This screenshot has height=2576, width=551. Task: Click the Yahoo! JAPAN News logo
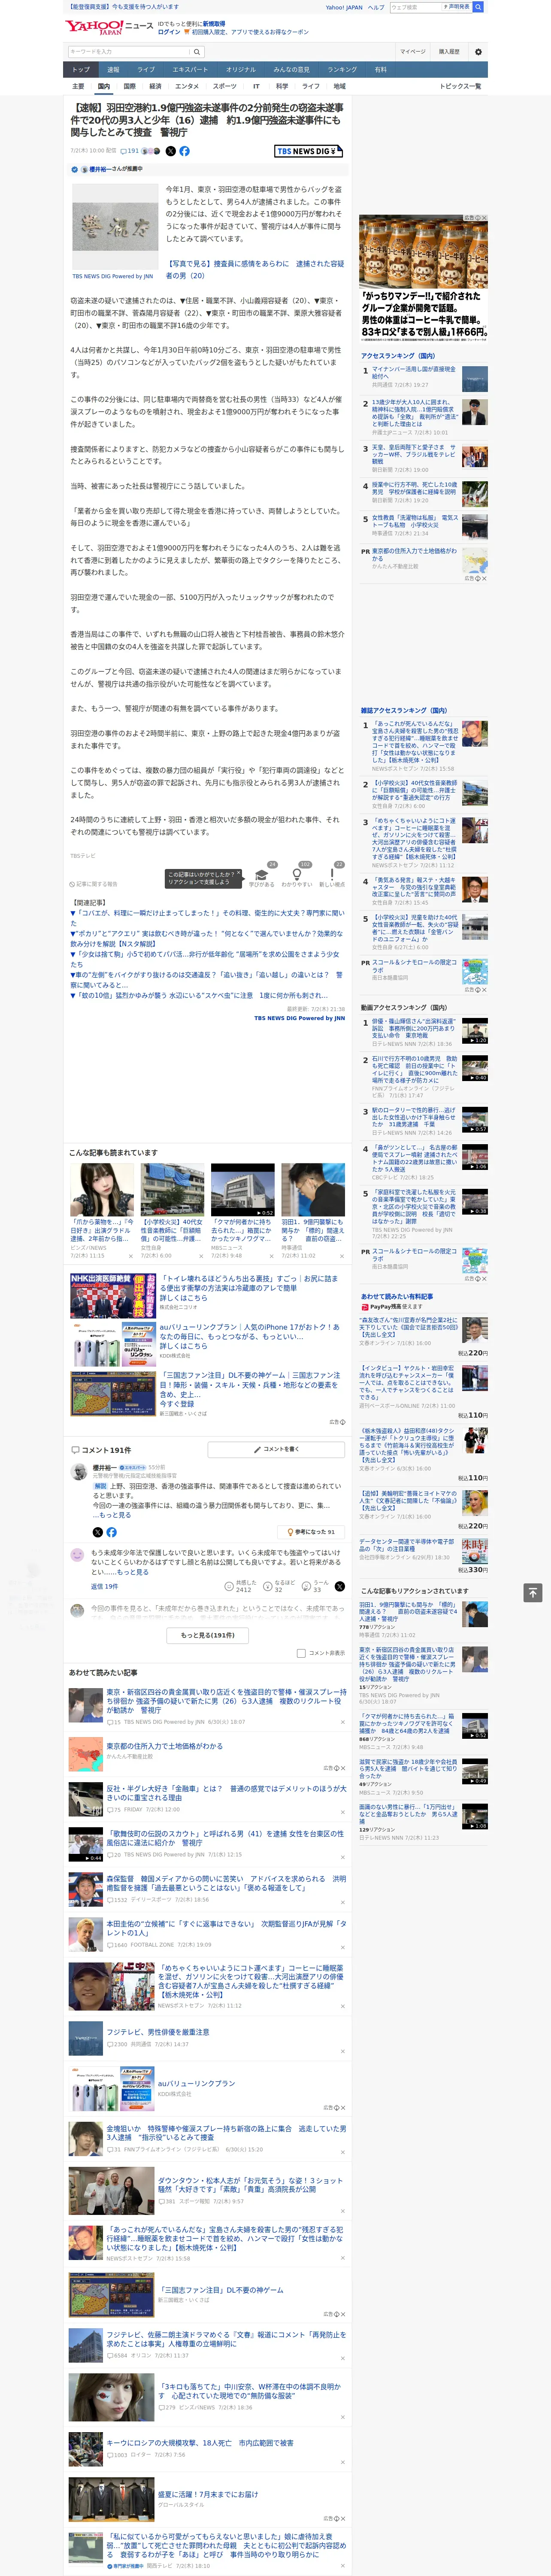tap(109, 27)
